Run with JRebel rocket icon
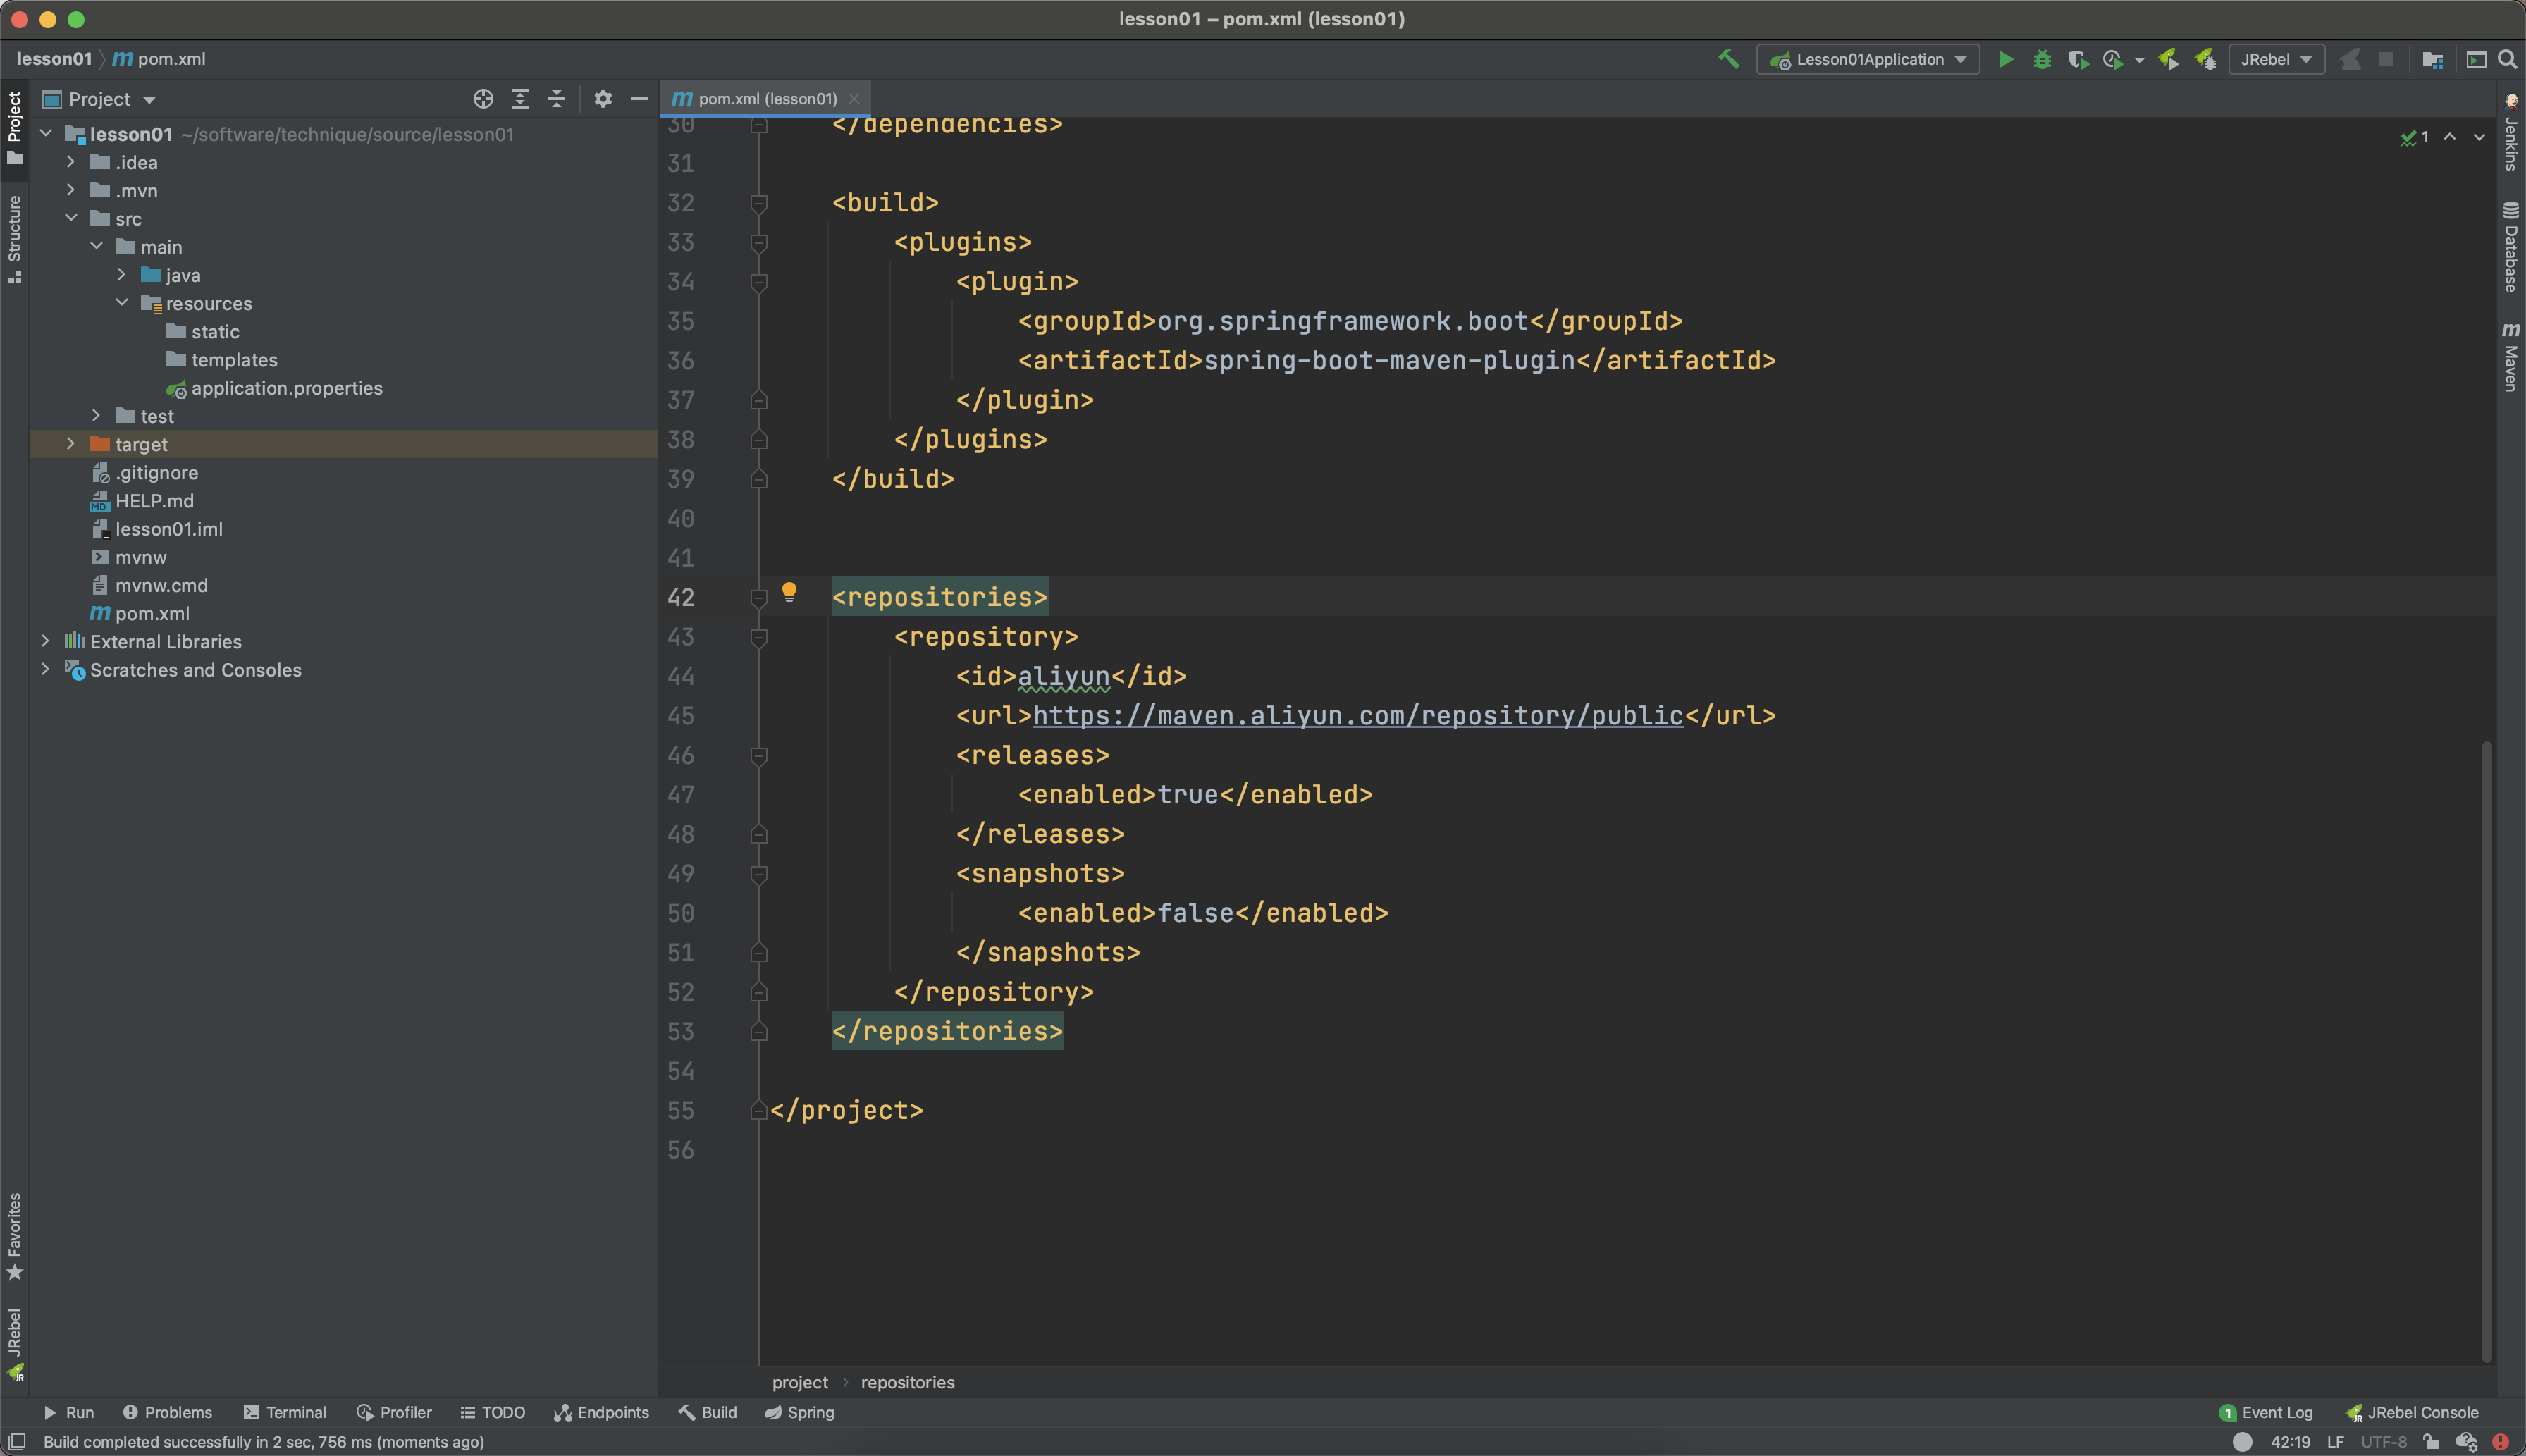 click(x=2168, y=59)
